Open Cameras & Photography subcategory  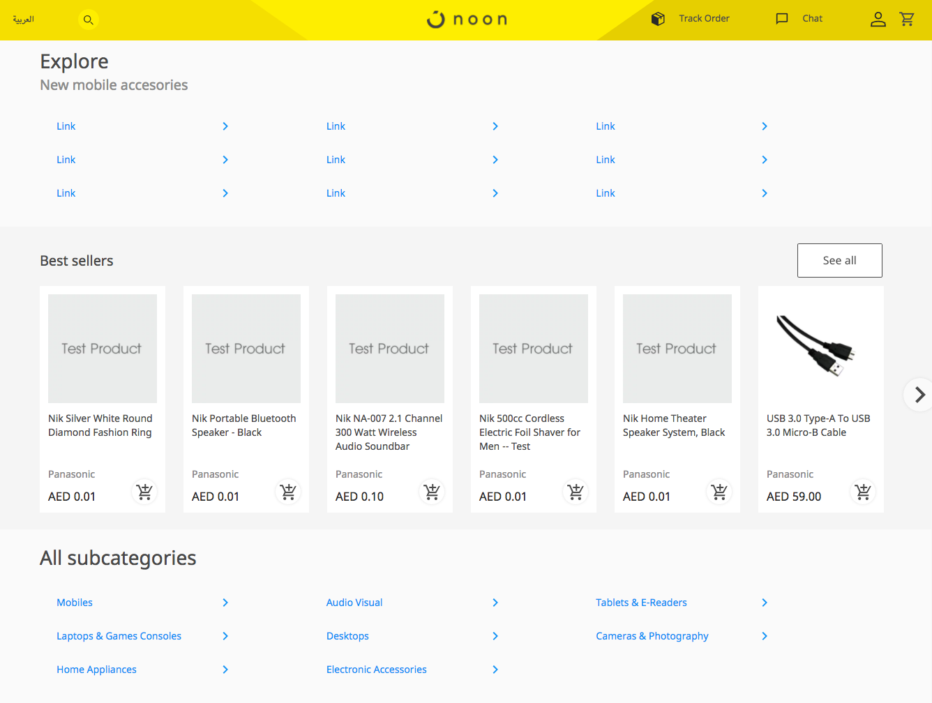pos(652,636)
